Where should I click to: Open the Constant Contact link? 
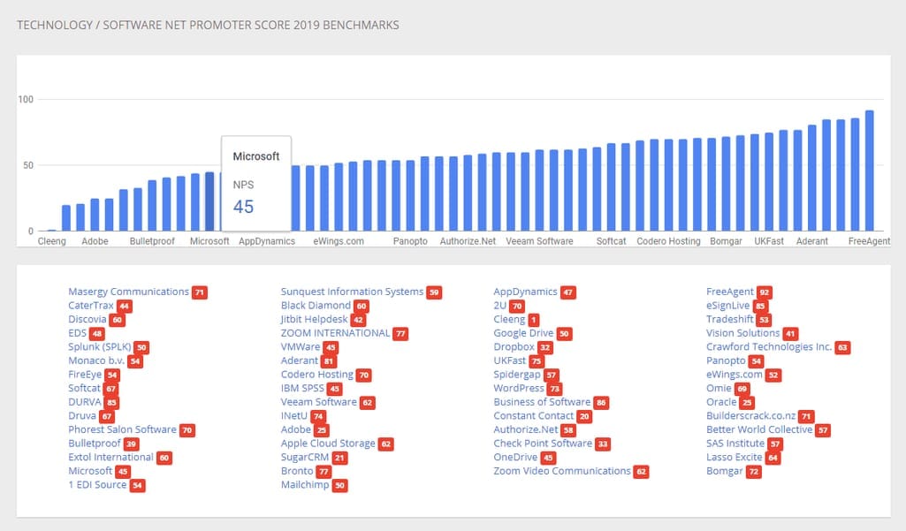click(x=533, y=416)
